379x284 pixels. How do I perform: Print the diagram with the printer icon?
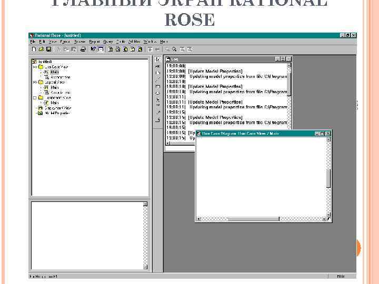83,49
